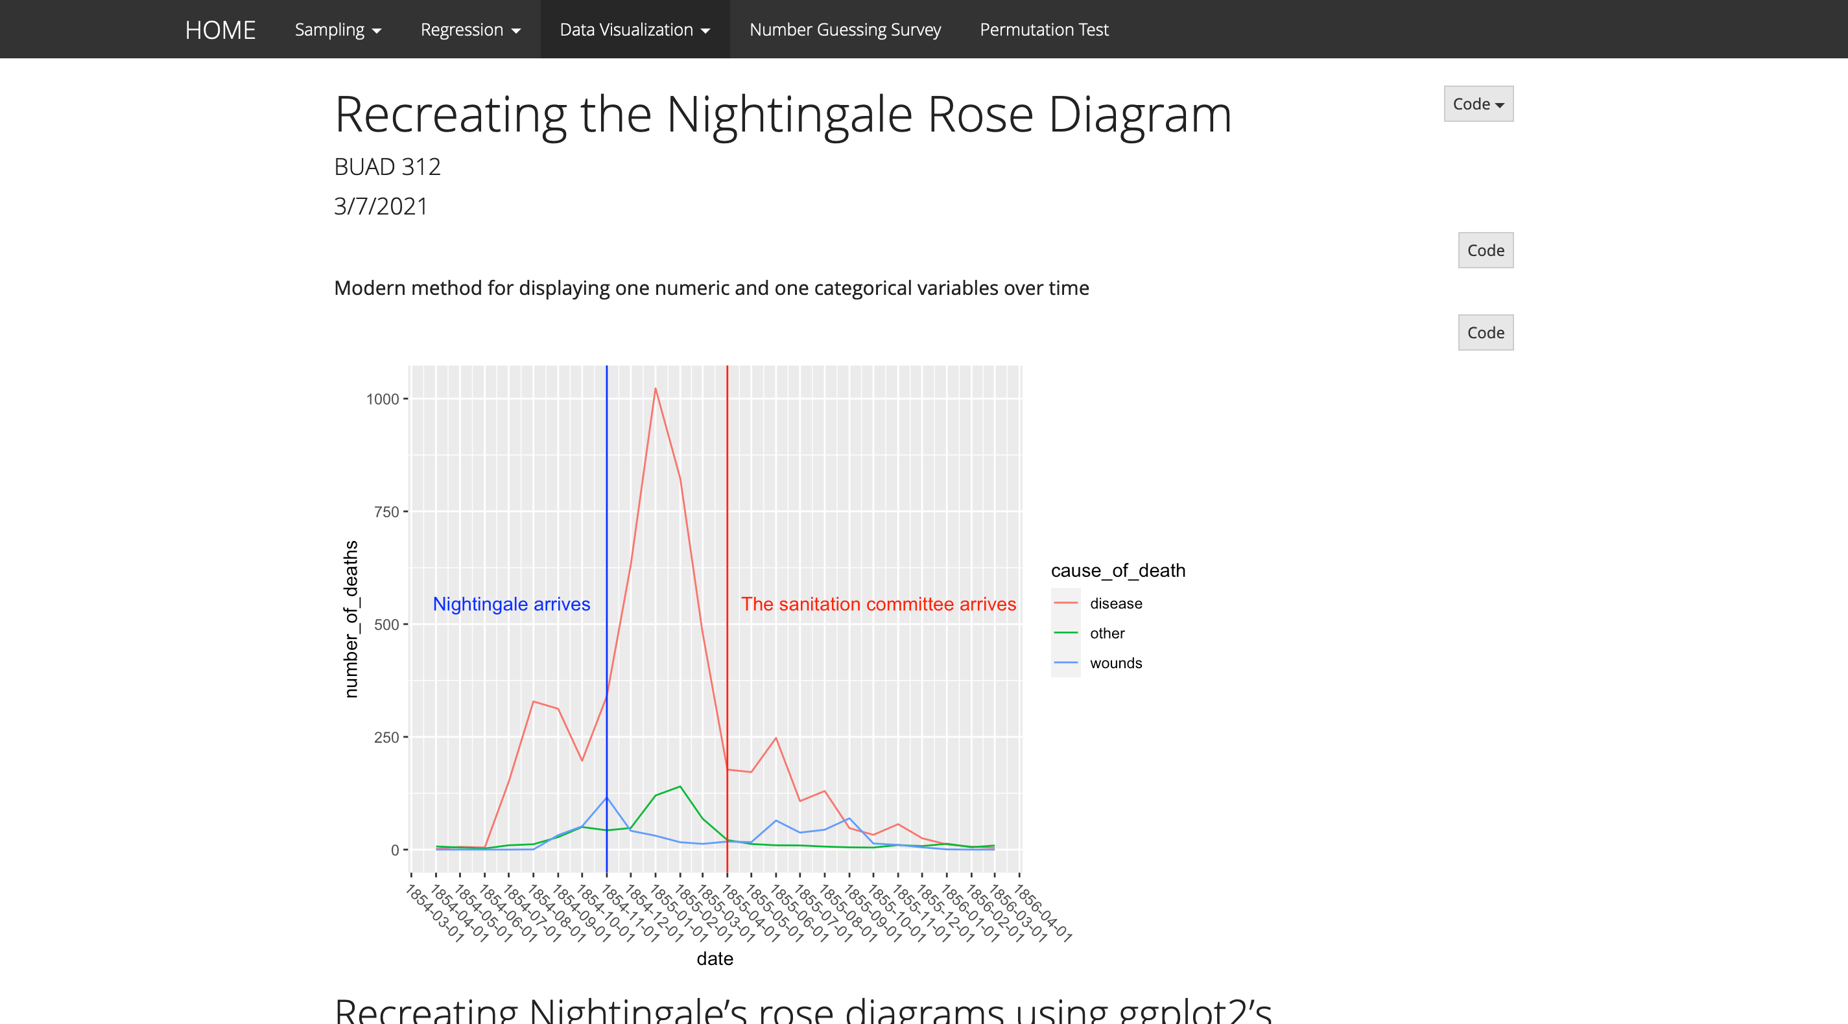Click the Nightingale arrives annotation
This screenshot has height=1024, width=1848.
coord(511,604)
